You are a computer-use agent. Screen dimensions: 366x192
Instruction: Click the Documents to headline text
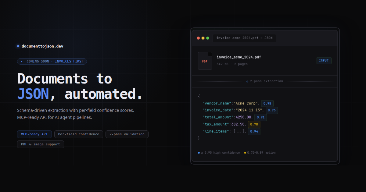point(65,79)
